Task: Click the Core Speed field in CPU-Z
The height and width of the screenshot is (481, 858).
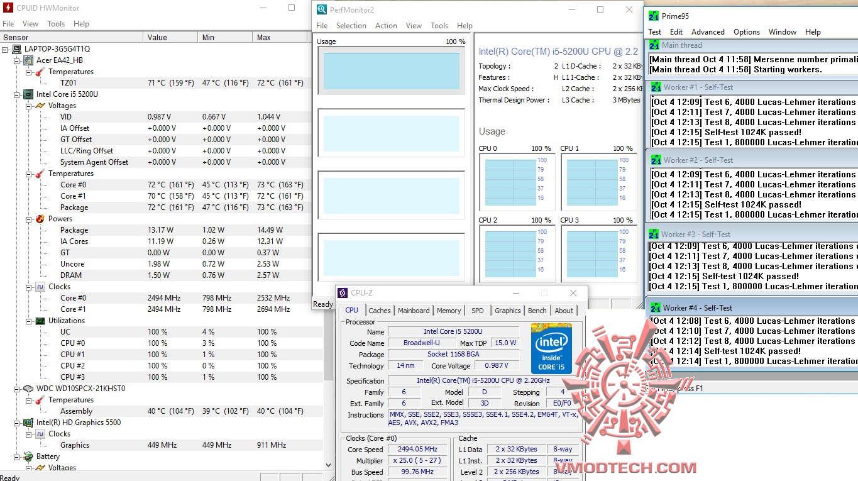Action: tap(417, 450)
